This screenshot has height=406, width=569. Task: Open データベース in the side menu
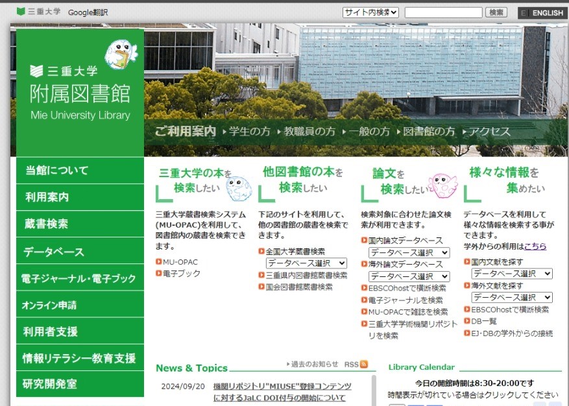(x=80, y=251)
